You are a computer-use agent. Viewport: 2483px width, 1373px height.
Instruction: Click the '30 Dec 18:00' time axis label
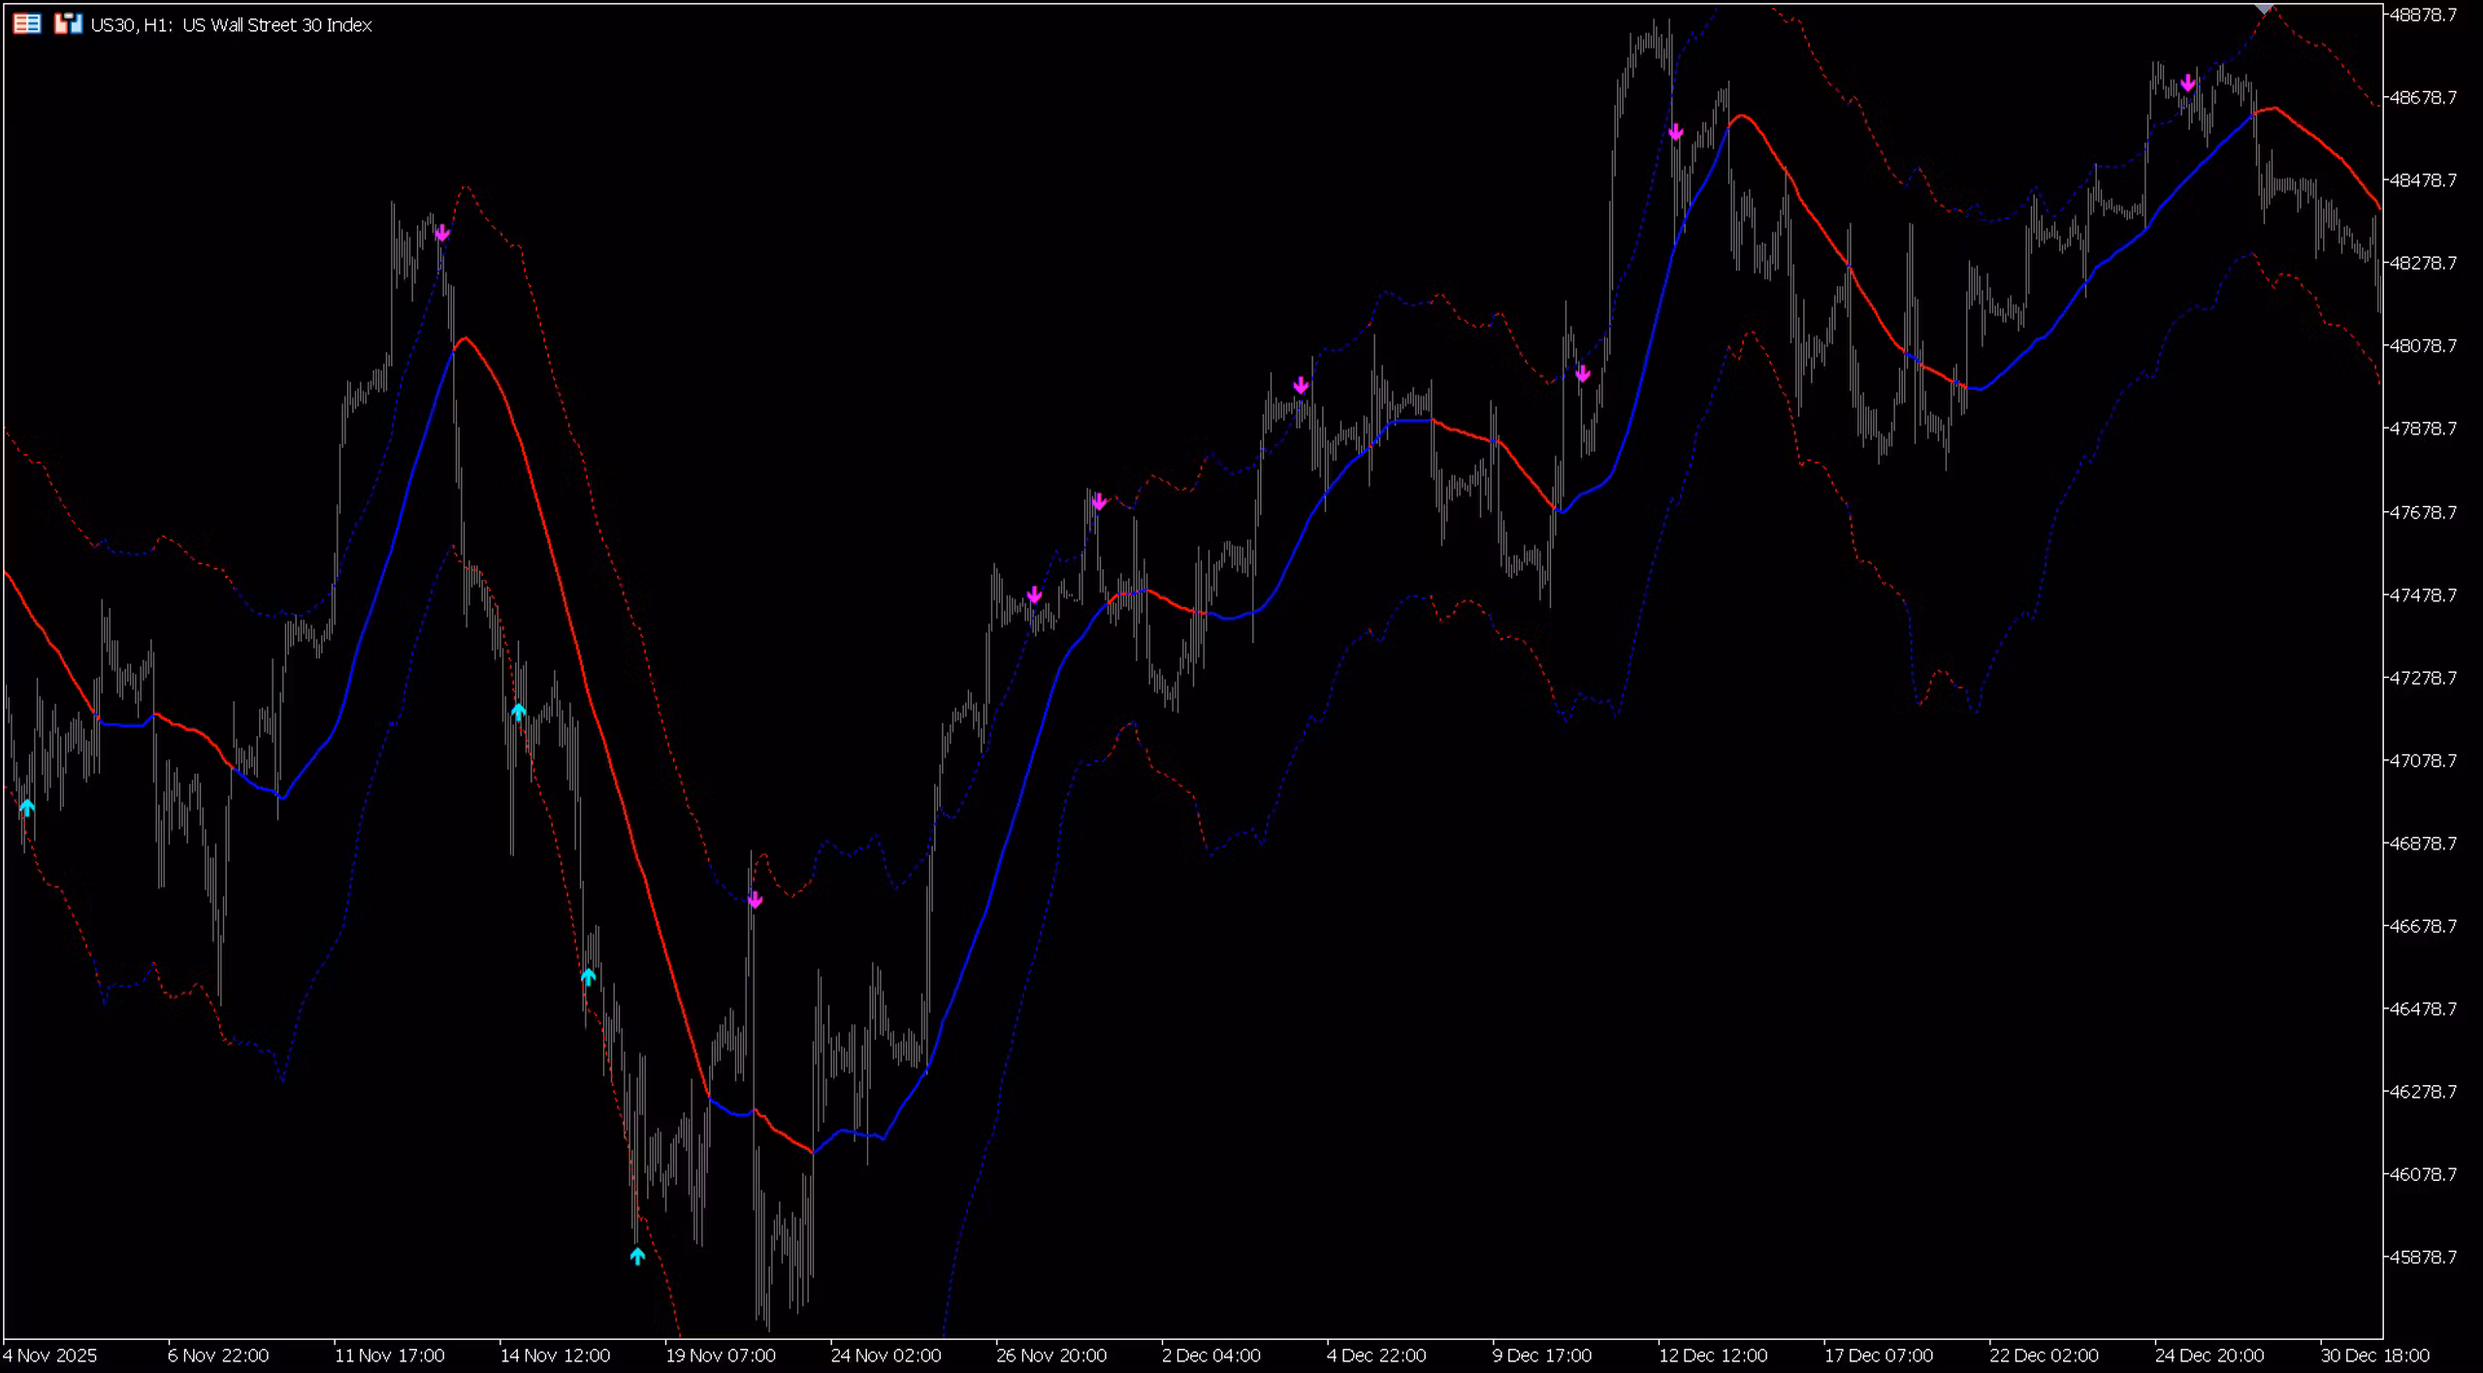tap(2375, 1356)
